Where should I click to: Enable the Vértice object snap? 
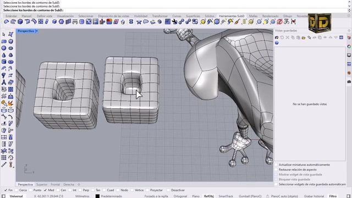pyautogui.click(x=132, y=190)
